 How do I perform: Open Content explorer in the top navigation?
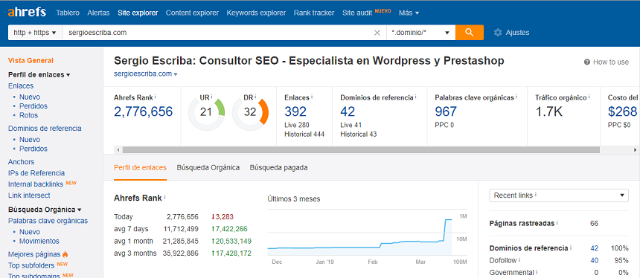coord(192,13)
